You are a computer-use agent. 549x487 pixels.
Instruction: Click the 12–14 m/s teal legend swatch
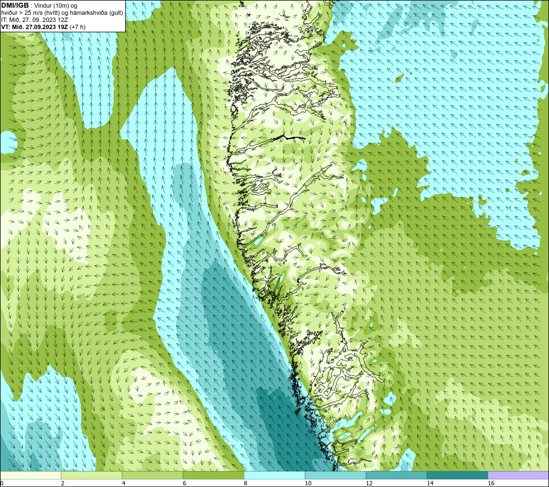pyautogui.click(x=396, y=475)
